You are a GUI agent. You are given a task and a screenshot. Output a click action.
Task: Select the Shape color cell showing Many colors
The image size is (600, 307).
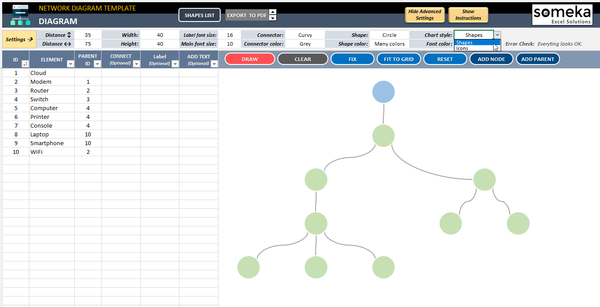pos(389,44)
